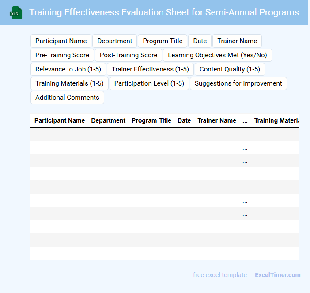Pick the Post-Training Score tag
The width and height of the screenshot is (310, 293).
pyautogui.click(x=129, y=55)
